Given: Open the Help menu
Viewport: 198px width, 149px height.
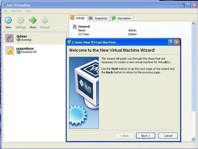Looking at the screenshot, I should pyautogui.click(x=28, y=11).
